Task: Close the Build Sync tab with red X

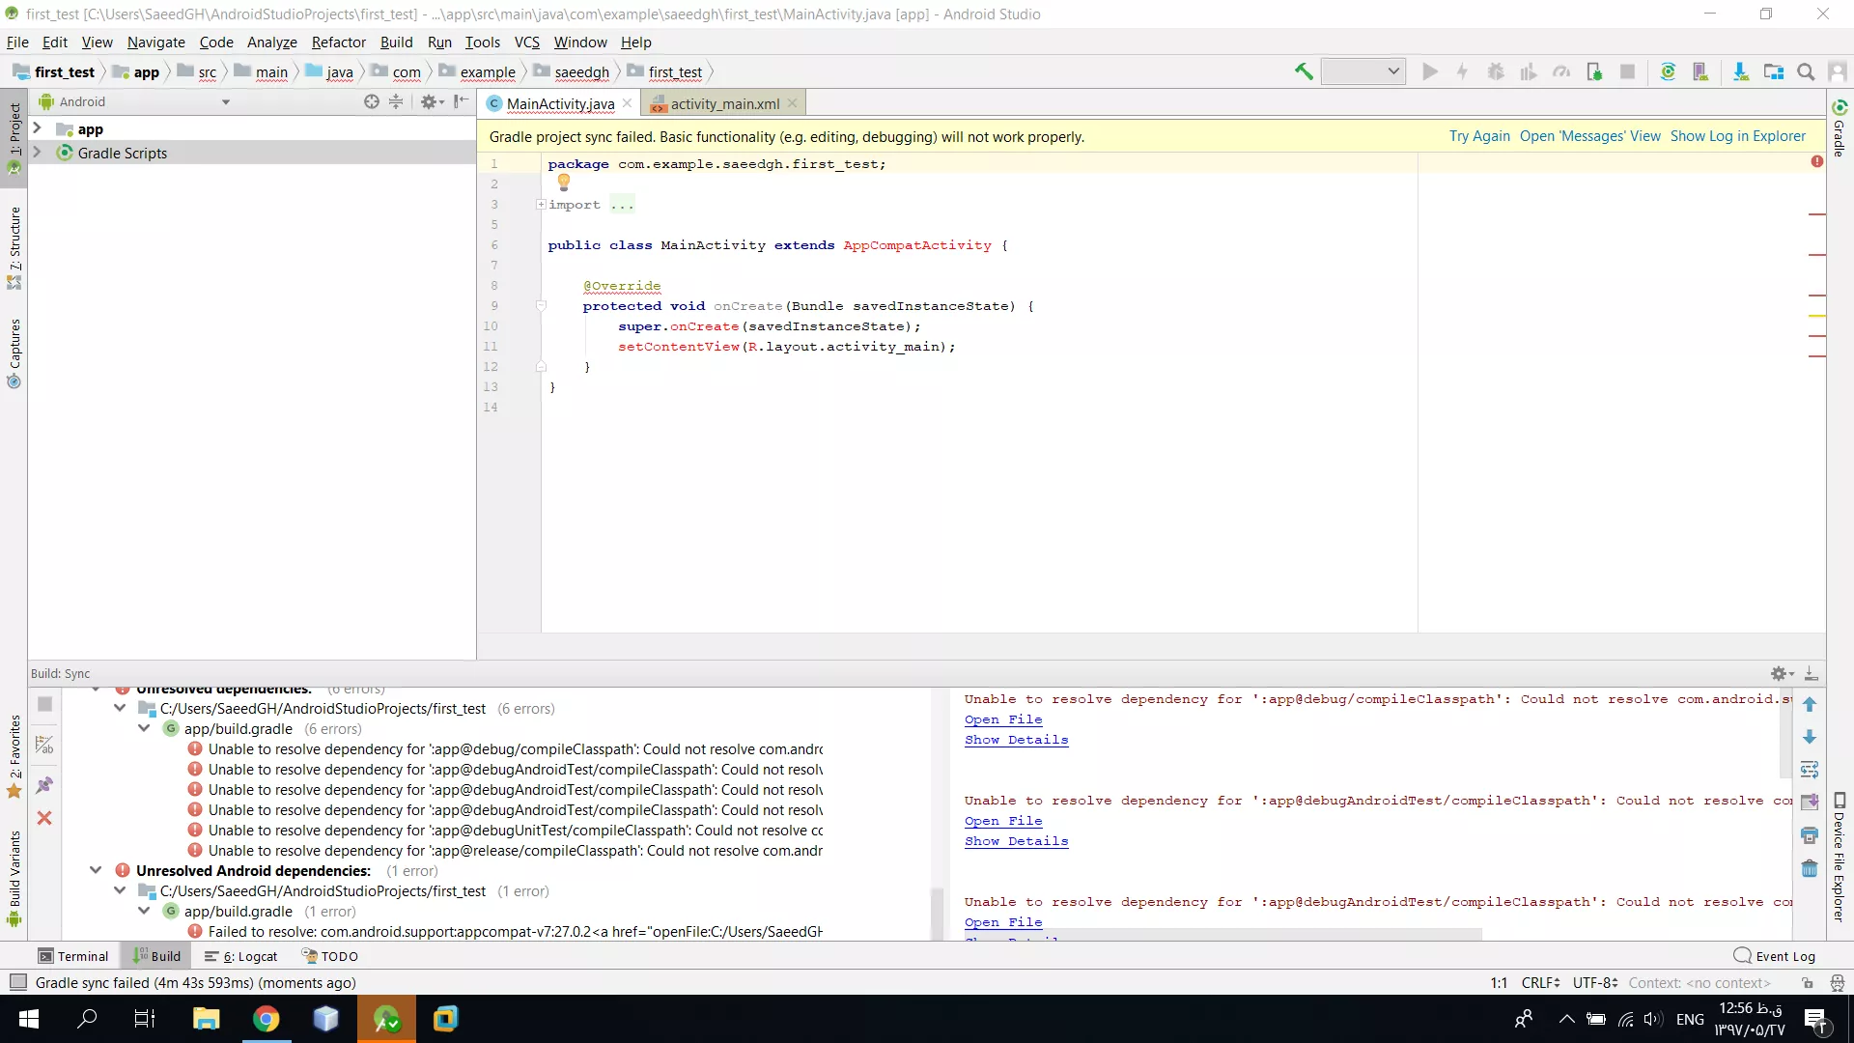Action: click(x=44, y=818)
